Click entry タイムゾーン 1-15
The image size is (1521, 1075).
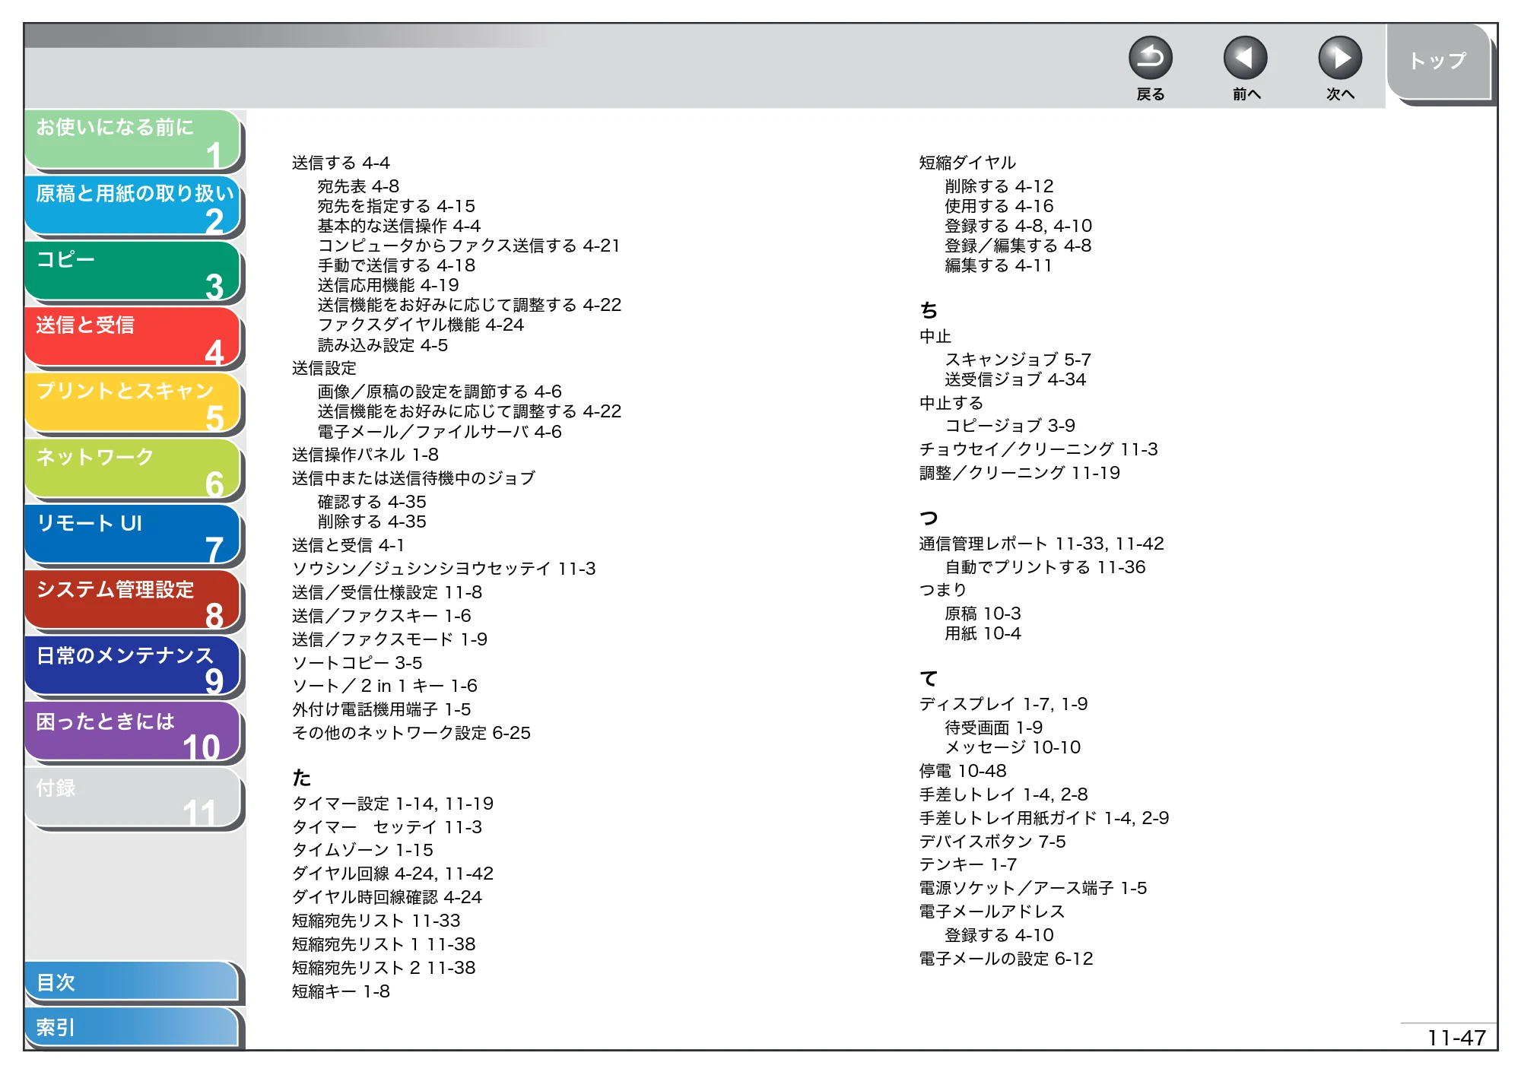[x=363, y=850]
